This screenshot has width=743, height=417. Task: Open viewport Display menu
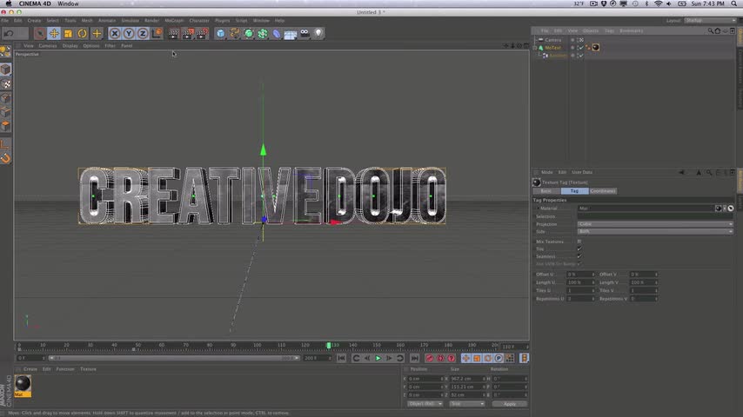click(70, 46)
